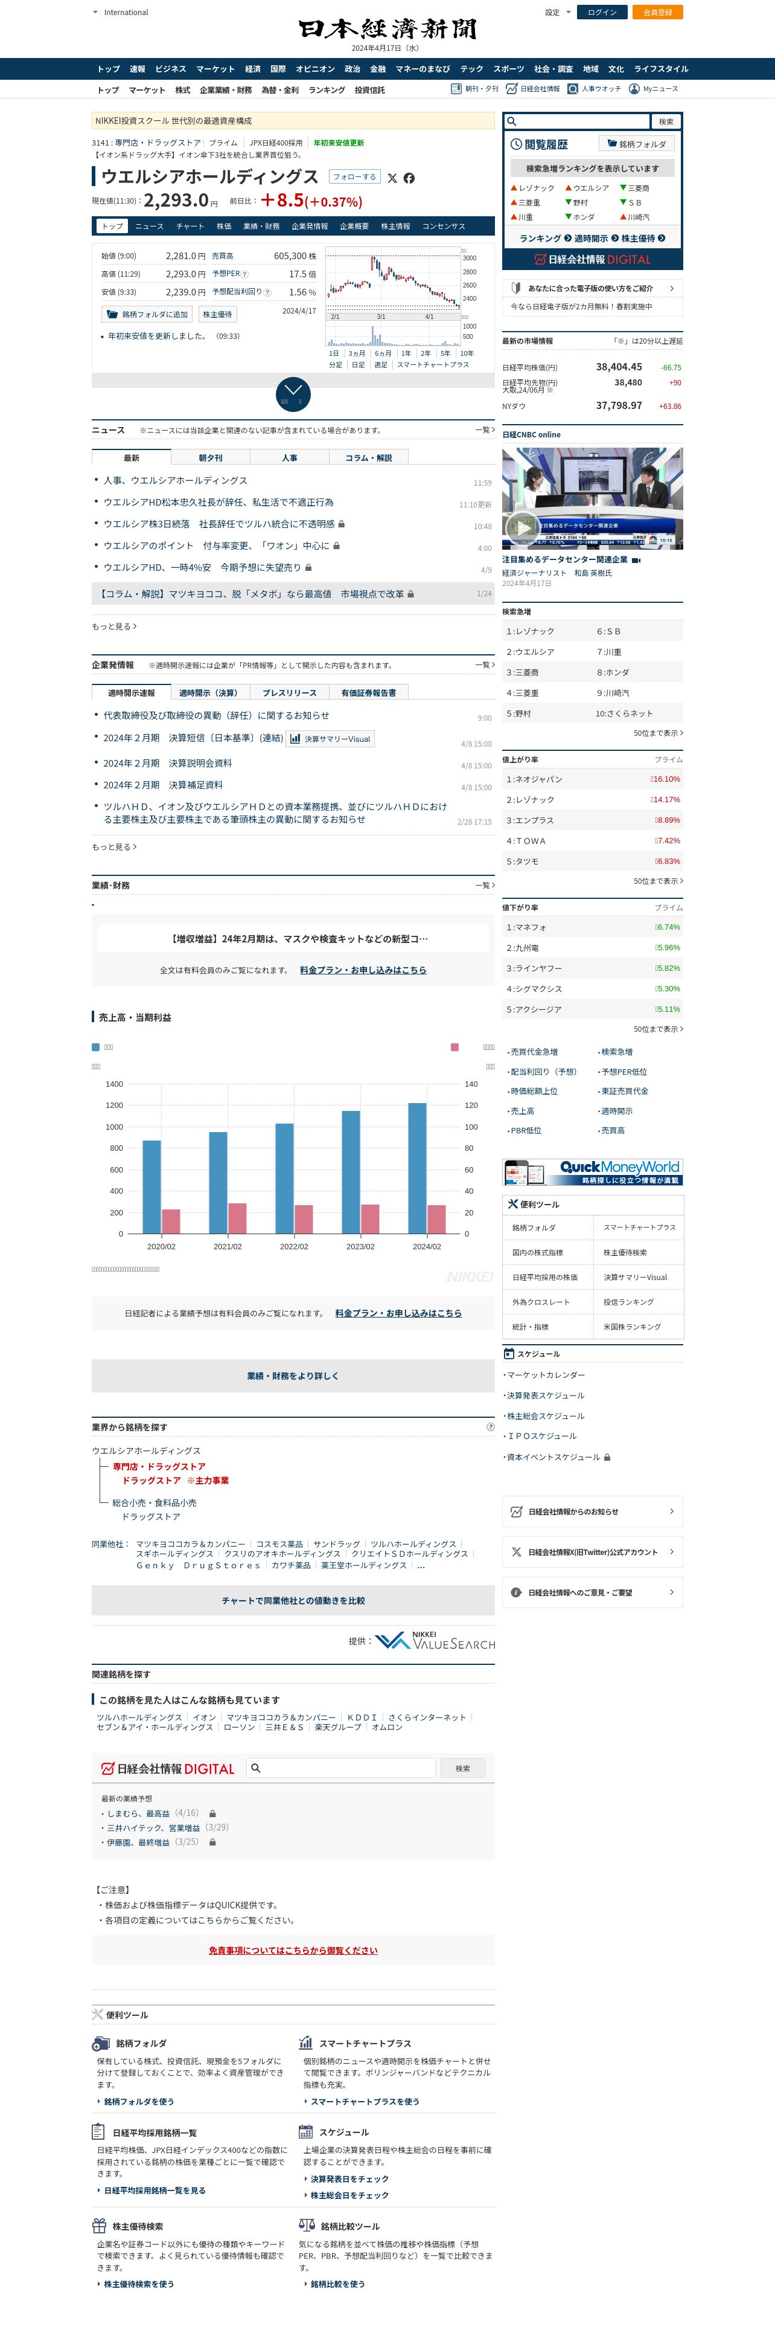Image resolution: width=775 pixels, height=2327 pixels.
Task: Expand 値下がり率 ranking with 50位まで表示
Action: tap(658, 1029)
